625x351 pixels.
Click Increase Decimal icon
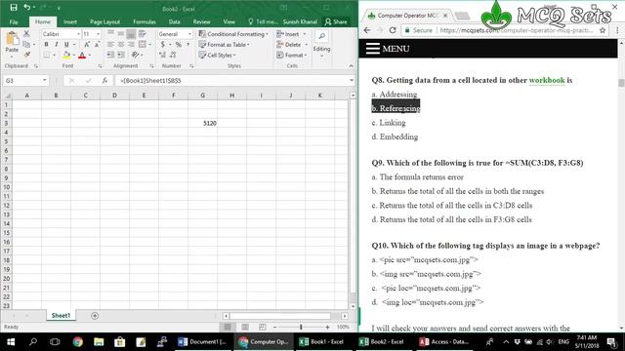(163, 55)
